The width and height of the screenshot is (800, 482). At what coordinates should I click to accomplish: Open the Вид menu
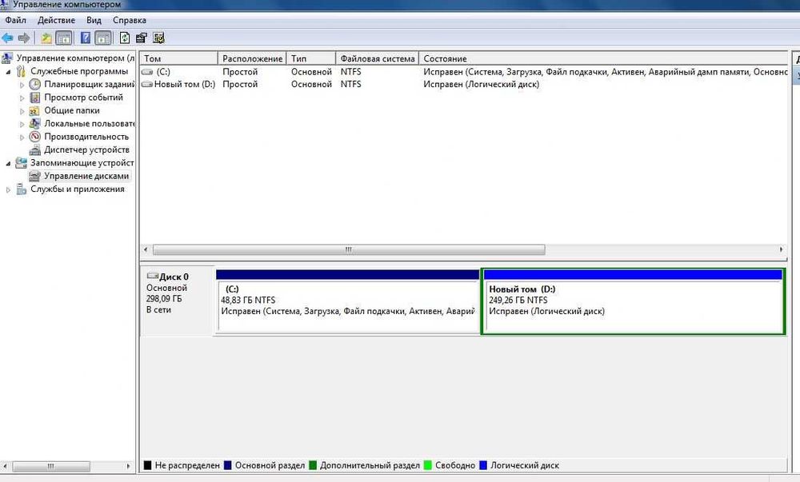[94, 20]
